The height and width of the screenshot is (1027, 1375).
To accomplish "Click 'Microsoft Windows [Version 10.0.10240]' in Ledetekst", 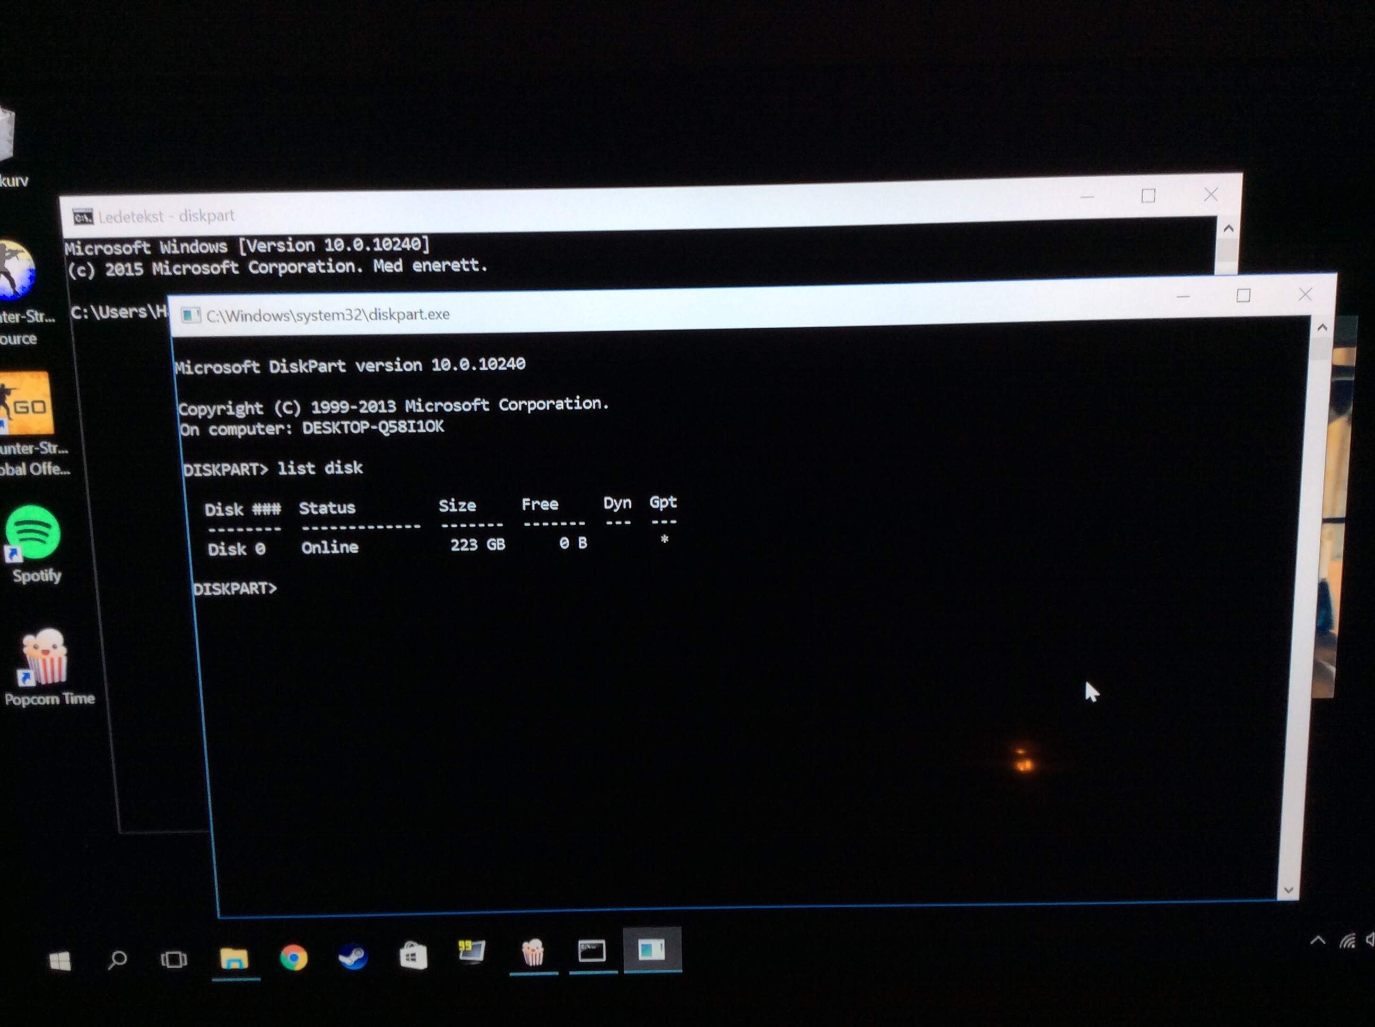I will [247, 246].
